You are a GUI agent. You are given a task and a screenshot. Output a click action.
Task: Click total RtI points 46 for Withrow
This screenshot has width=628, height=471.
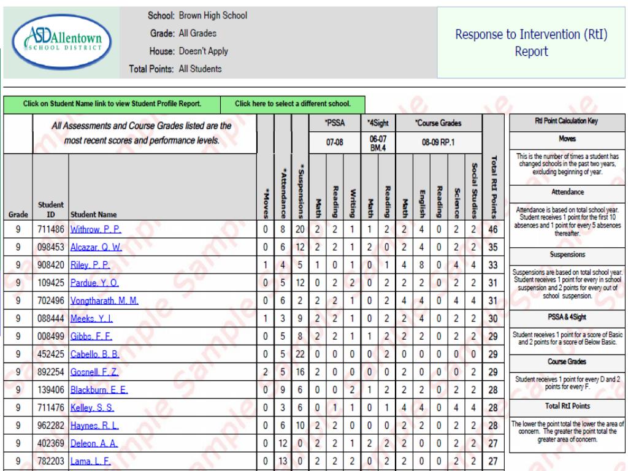[x=493, y=229]
